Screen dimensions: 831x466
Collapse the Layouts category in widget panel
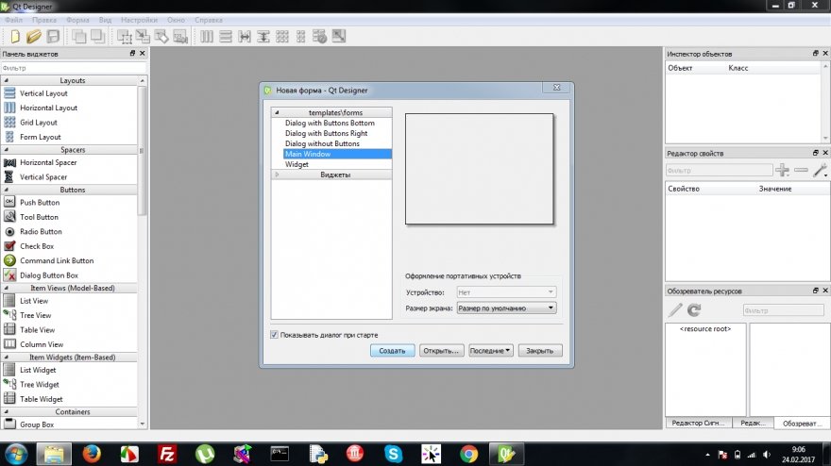[x=7, y=80]
